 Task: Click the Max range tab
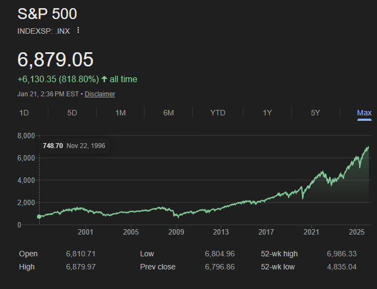point(364,113)
